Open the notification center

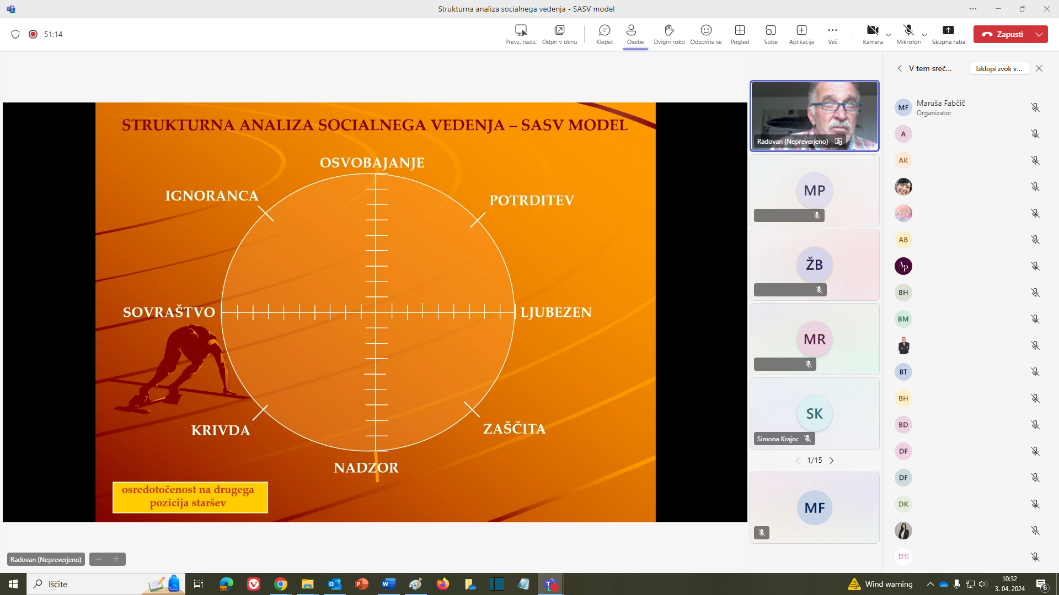coord(1042,584)
